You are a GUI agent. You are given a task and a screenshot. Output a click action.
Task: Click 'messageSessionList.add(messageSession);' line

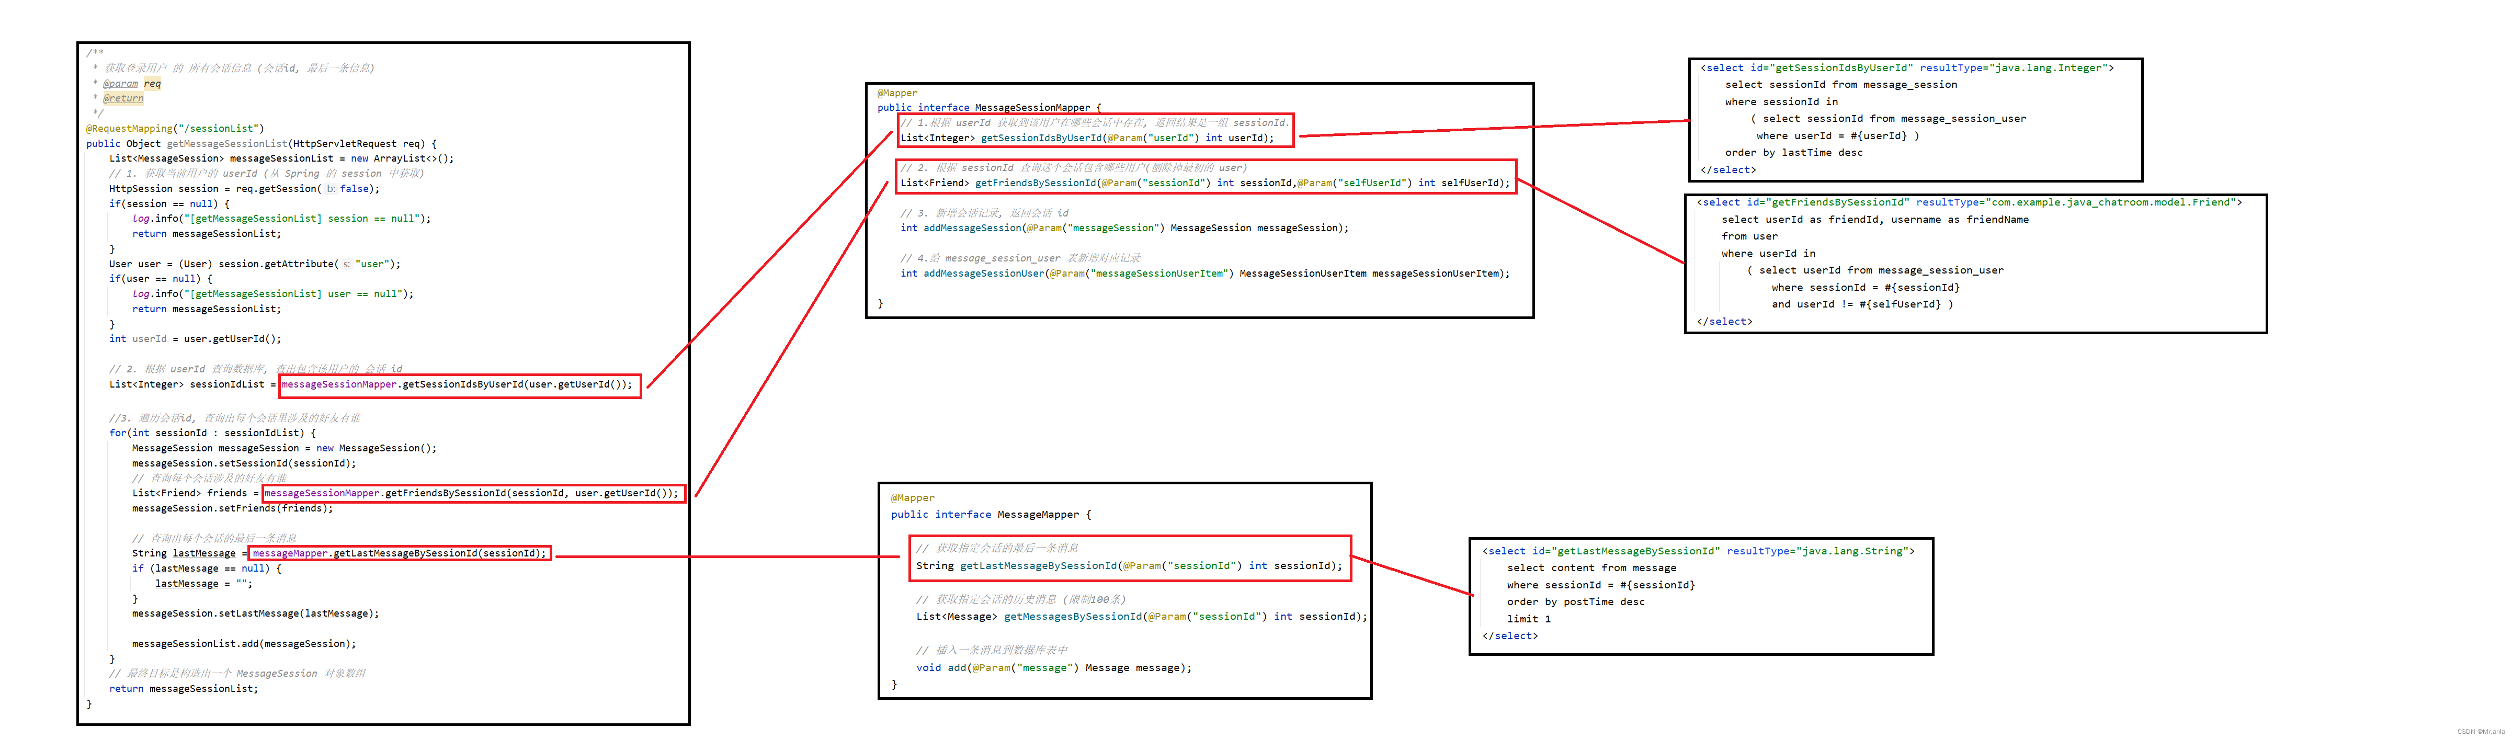(x=244, y=643)
